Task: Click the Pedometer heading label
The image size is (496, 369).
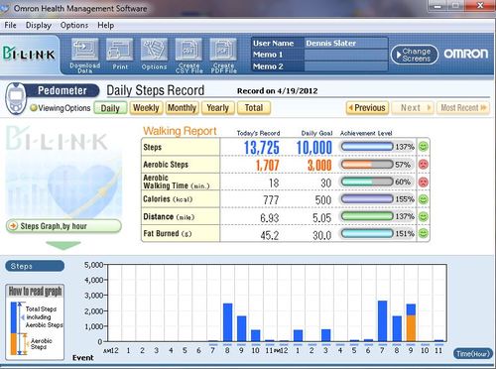Action: (62, 90)
